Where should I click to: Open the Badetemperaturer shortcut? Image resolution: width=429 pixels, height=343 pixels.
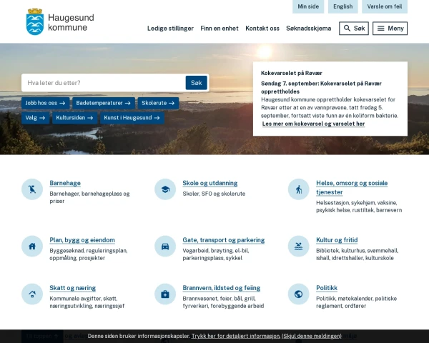pyautogui.click(x=104, y=103)
